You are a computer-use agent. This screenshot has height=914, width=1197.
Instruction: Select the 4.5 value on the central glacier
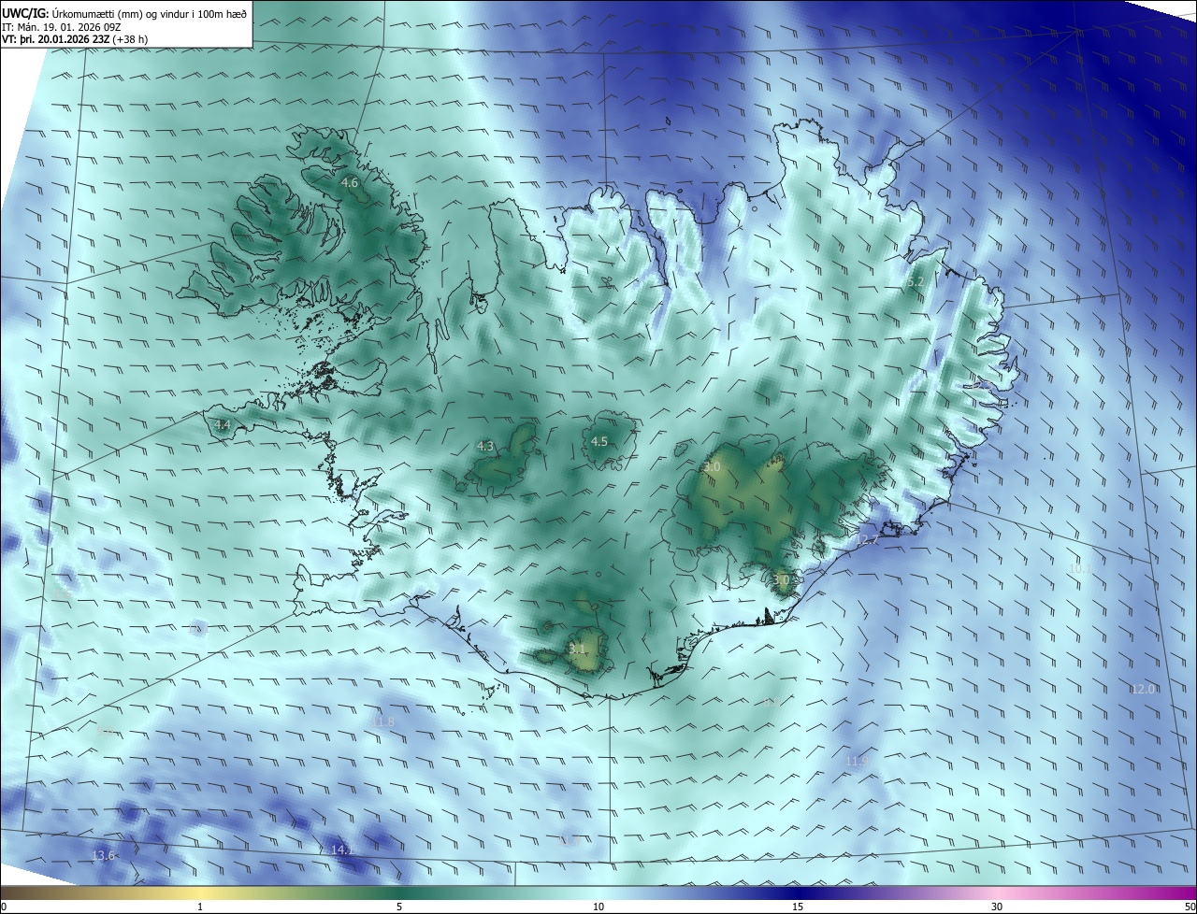tap(599, 442)
